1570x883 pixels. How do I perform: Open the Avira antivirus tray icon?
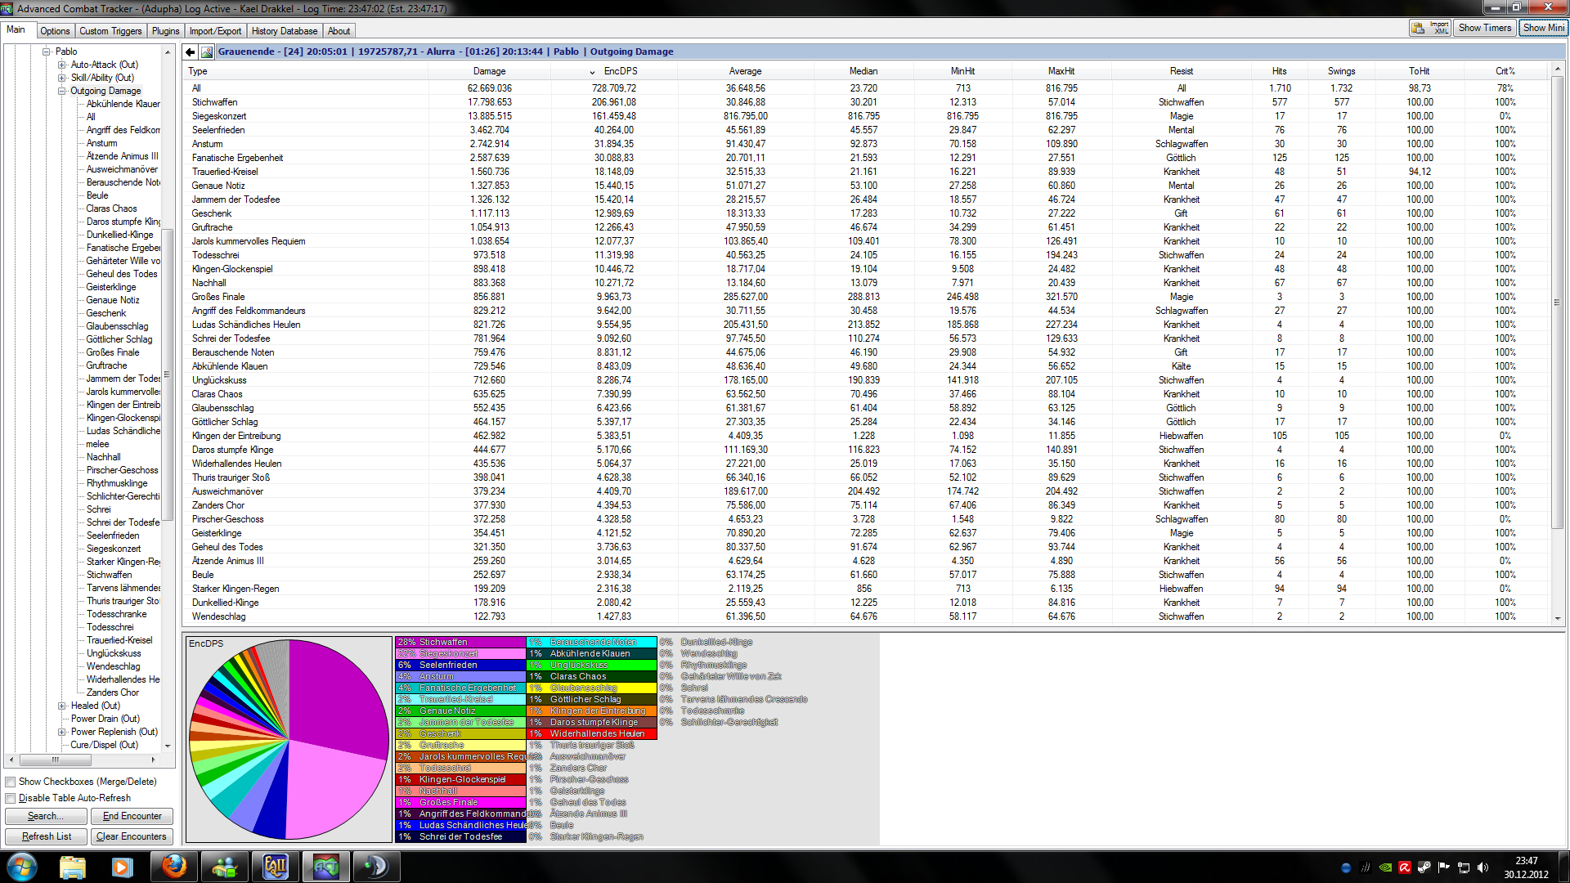click(x=1405, y=867)
